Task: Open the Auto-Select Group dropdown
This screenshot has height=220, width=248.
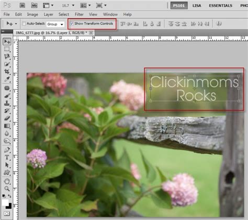Action: click(x=55, y=24)
